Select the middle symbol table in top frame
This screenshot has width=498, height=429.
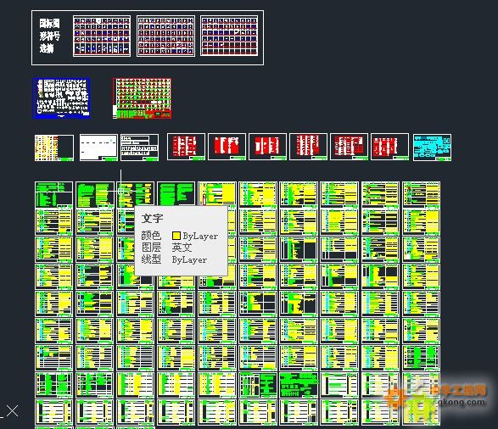[165, 36]
